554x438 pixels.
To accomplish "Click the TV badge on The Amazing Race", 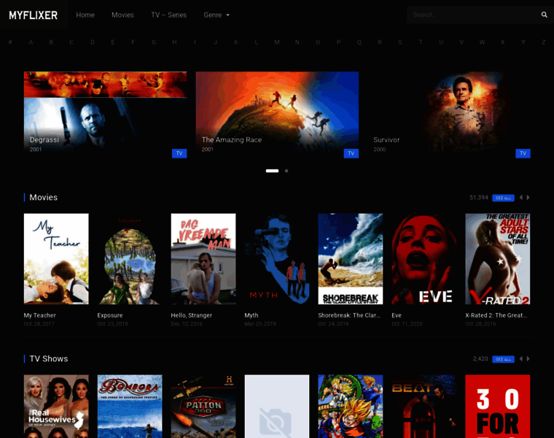I will coord(351,153).
